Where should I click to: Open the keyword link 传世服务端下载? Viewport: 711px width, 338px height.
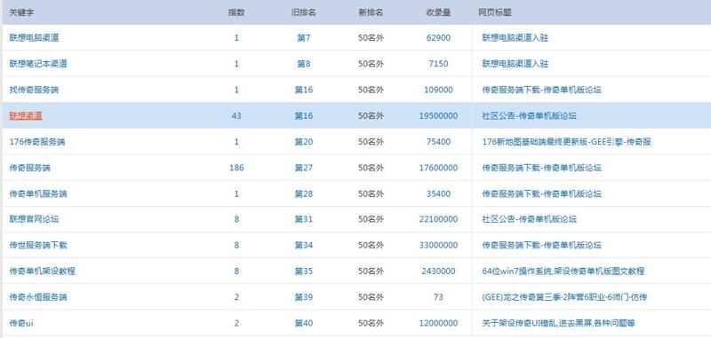pyautogui.click(x=38, y=245)
